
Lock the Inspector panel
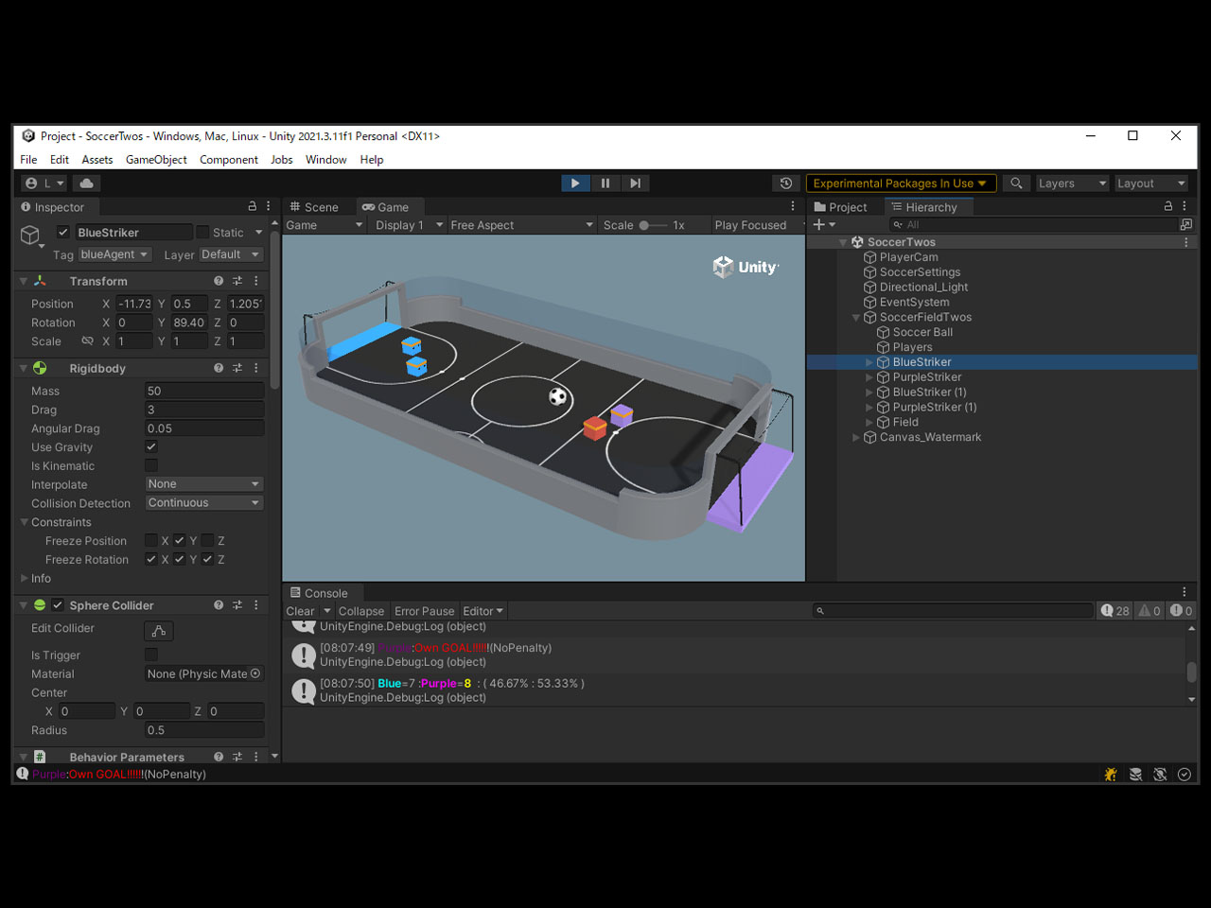click(253, 206)
